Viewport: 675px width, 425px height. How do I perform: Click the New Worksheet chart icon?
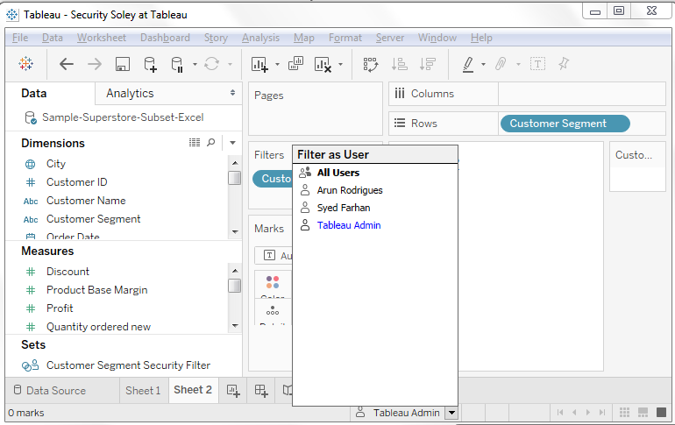(x=259, y=64)
